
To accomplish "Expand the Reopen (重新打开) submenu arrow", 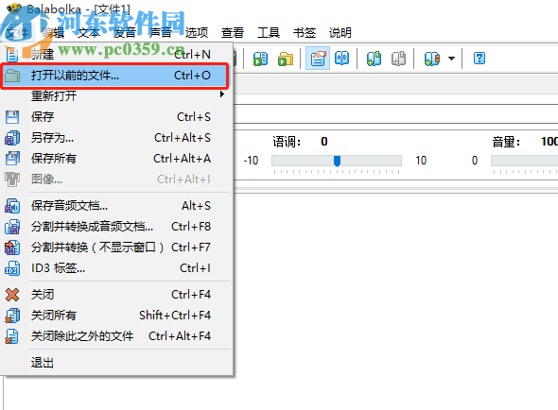I will [x=222, y=94].
